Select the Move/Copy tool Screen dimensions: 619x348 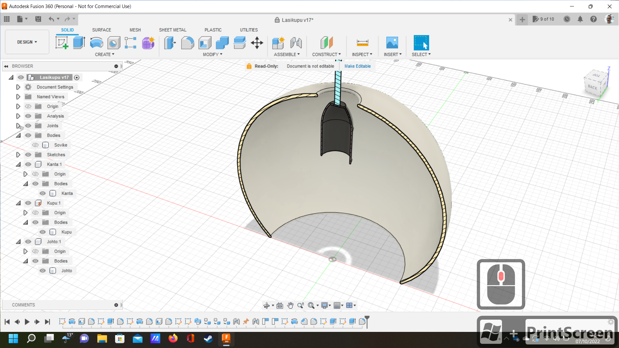point(257,43)
